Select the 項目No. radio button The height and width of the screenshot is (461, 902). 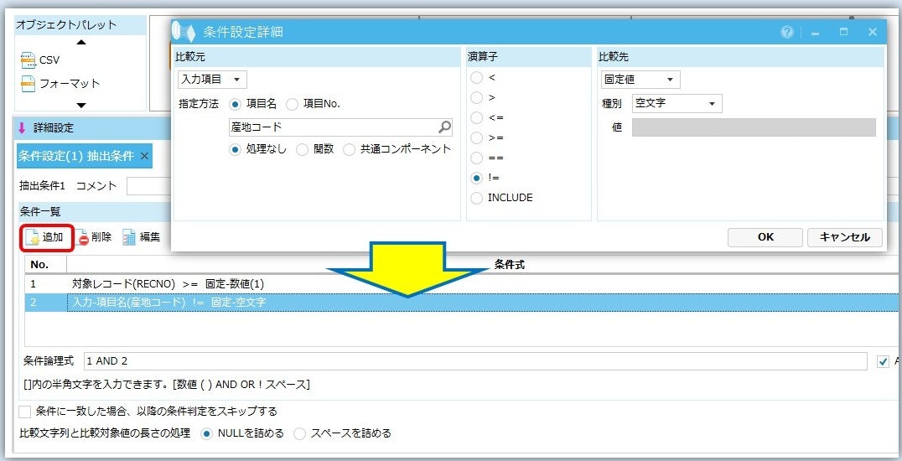point(293,104)
